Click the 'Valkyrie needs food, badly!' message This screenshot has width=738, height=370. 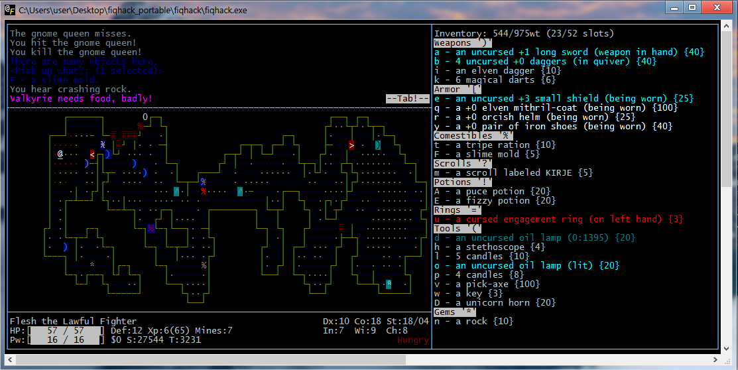[x=81, y=98]
